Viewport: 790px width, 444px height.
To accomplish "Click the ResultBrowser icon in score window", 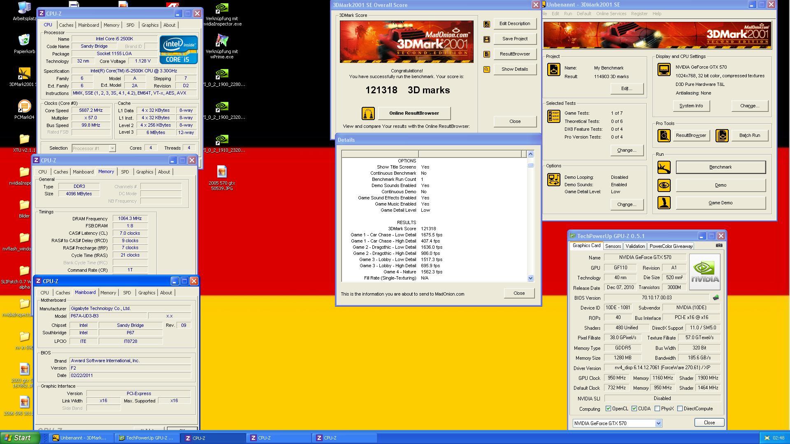I will [487, 54].
